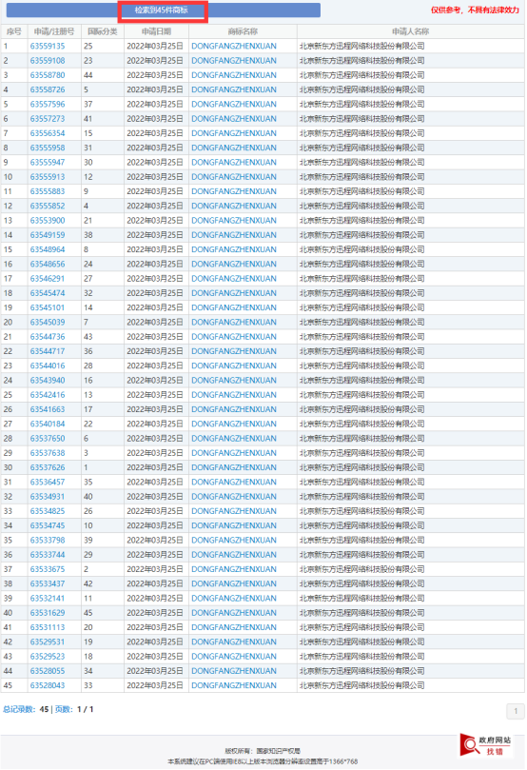
Task: Click the 商标名称 column header
Action: (243, 31)
